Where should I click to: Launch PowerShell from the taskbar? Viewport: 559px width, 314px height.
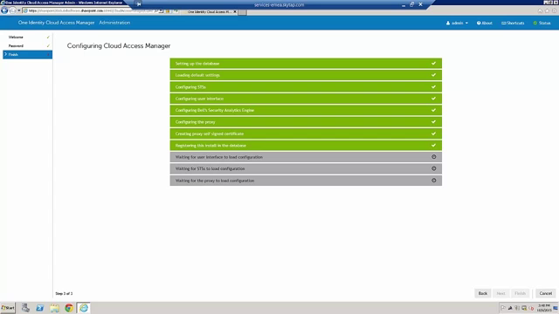39,308
